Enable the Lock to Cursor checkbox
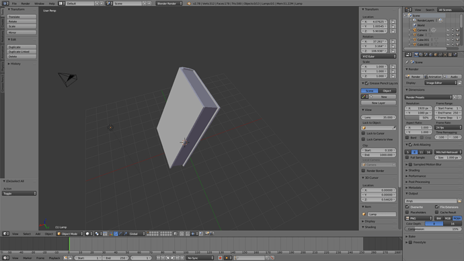Screen dimensions: 464x261 pos(363,133)
